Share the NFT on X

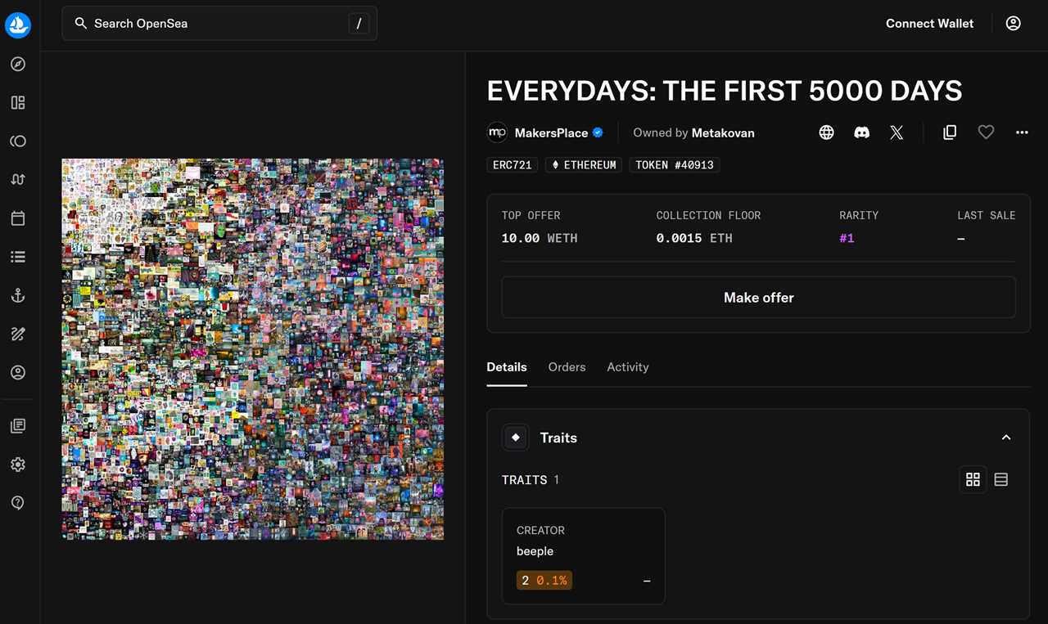[896, 132]
